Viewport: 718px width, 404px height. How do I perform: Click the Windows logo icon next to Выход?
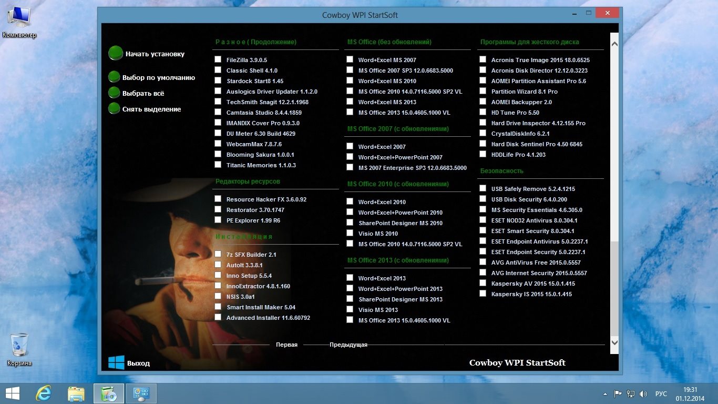pyautogui.click(x=116, y=362)
